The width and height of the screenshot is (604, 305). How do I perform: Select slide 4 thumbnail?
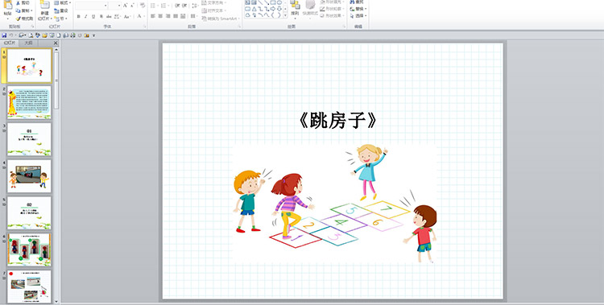coord(29,176)
